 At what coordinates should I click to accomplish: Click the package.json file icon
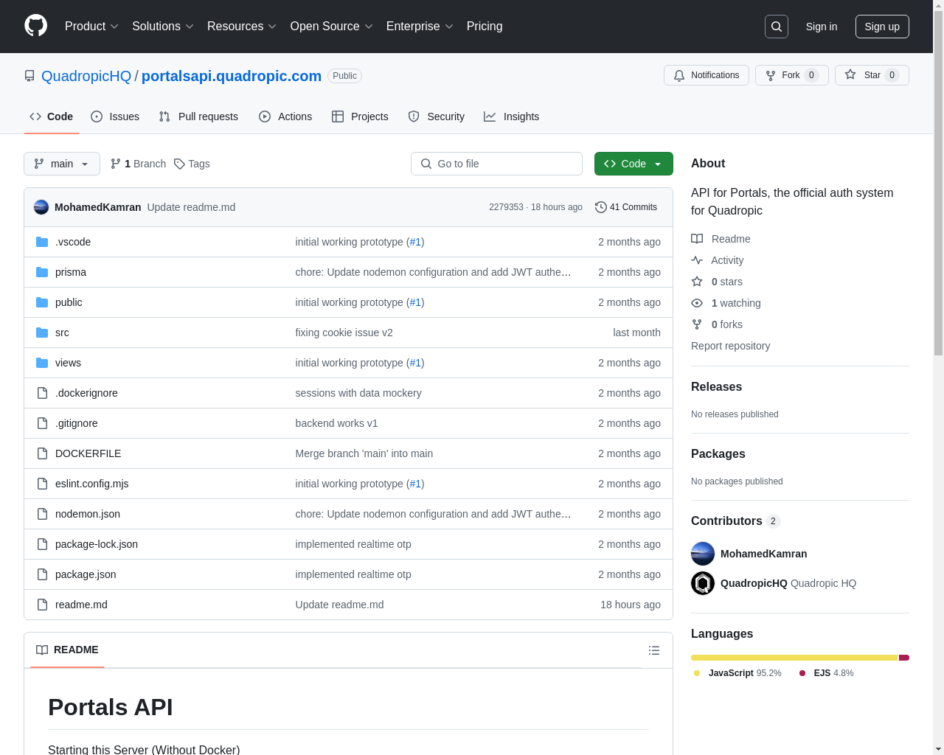(42, 574)
